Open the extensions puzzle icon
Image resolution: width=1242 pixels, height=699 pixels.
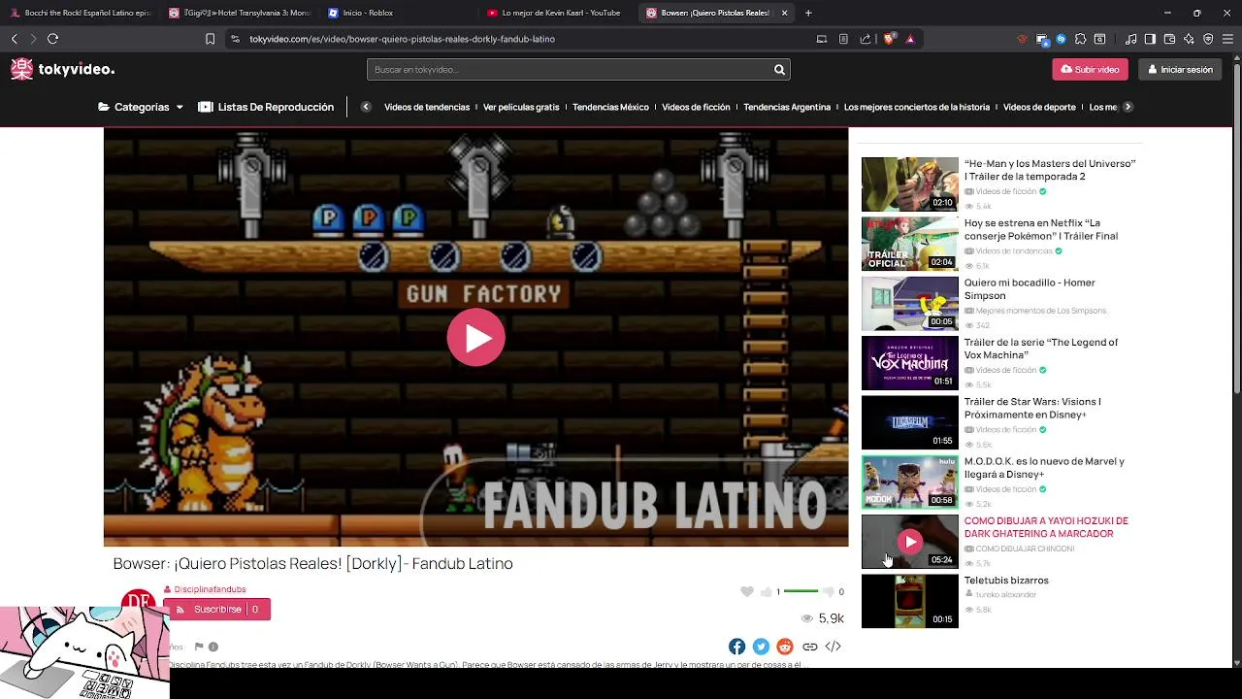[x=1080, y=39]
